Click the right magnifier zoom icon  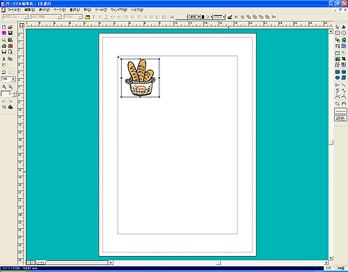pos(10,86)
